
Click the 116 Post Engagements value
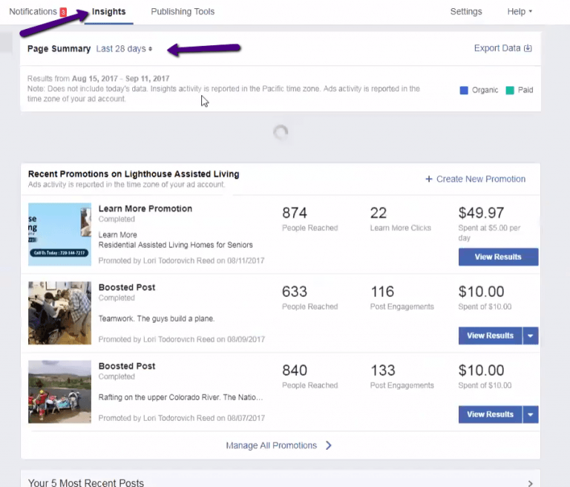pyautogui.click(x=382, y=292)
